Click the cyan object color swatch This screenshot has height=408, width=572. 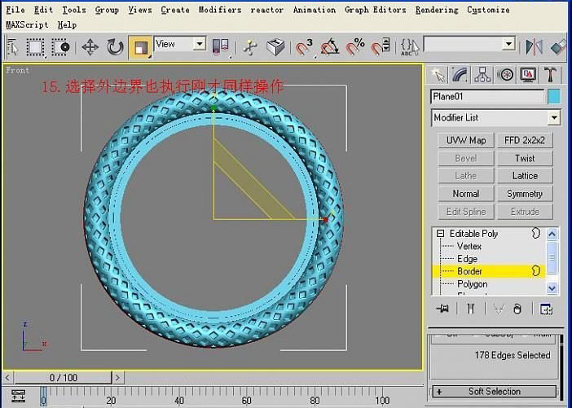pos(554,97)
